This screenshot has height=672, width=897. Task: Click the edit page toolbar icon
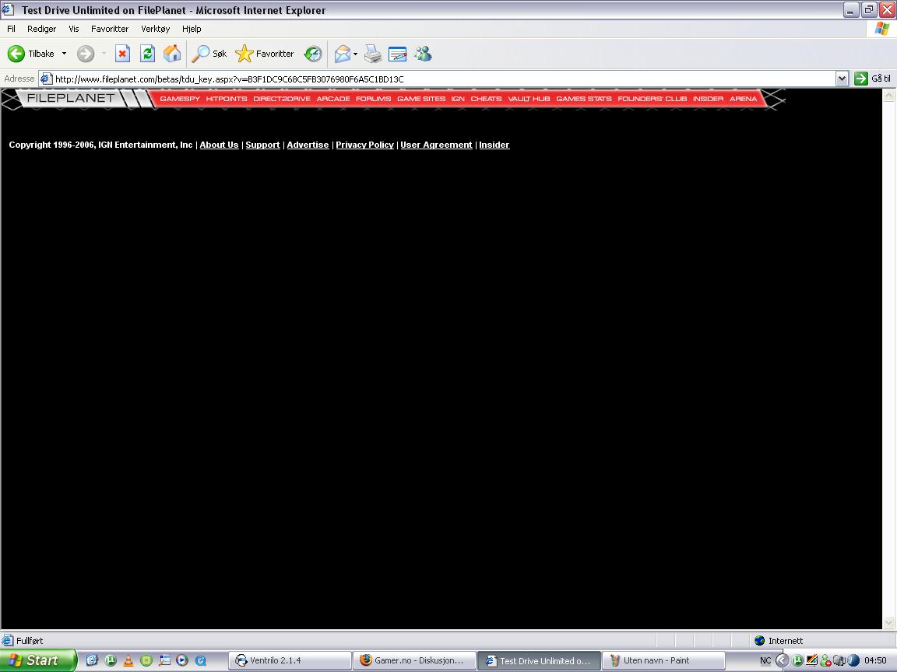tap(398, 54)
